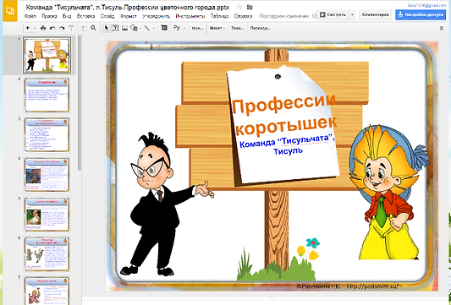Screen dimensions: 451x305
Task: Select the text box tool
Action: click(115, 28)
